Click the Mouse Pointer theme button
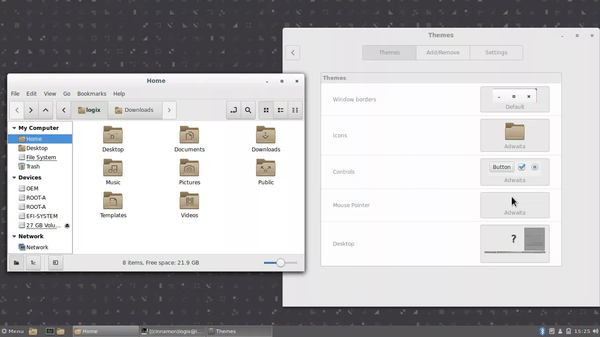 click(514, 205)
